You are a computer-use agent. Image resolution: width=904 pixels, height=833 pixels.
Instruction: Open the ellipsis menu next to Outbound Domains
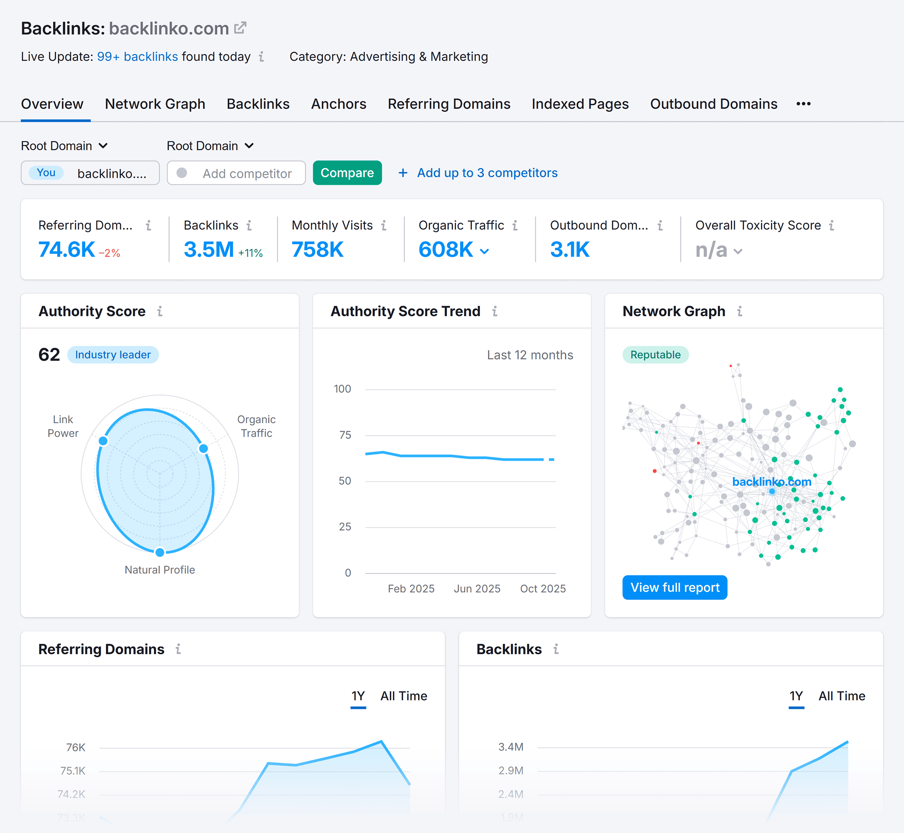point(803,104)
